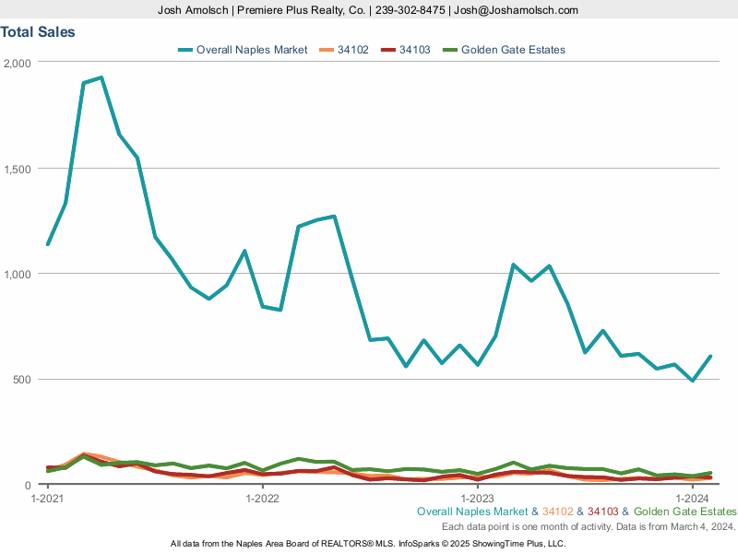This screenshot has width=738, height=553.
Task: Click the green 'Golden Gate Estates' footer text
Action: tap(685, 512)
